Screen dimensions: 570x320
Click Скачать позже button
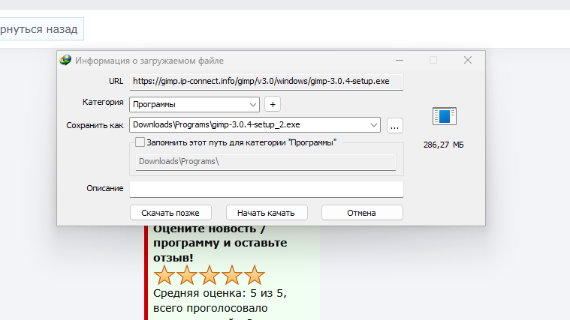170,213
